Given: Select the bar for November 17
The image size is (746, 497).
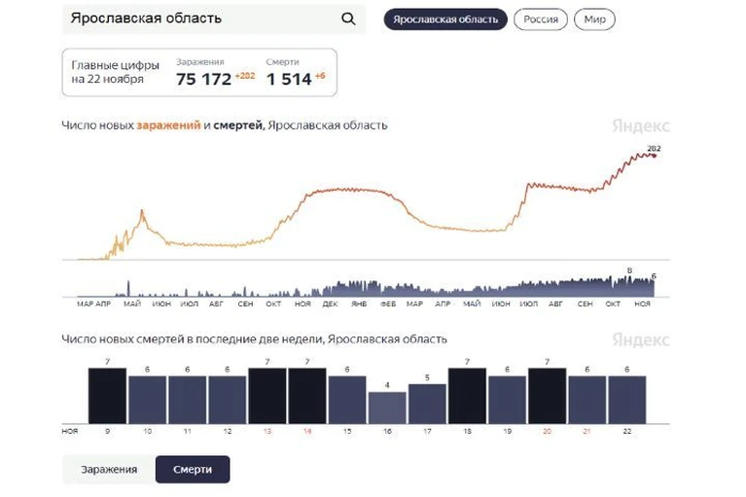Looking at the screenshot, I should coord(427,404).
